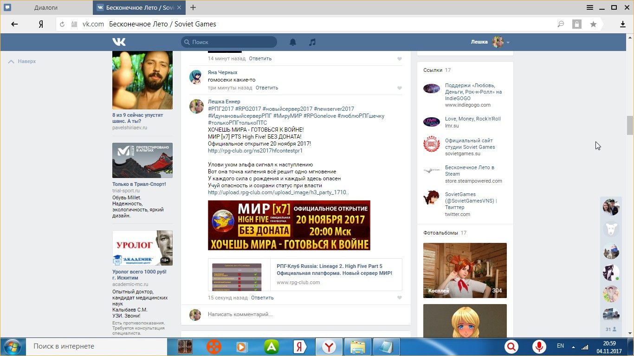Screen dimensions: 634x356
Task: Click the Только в Триал-Спорт! ad title
Action: (x=139, y=184)
